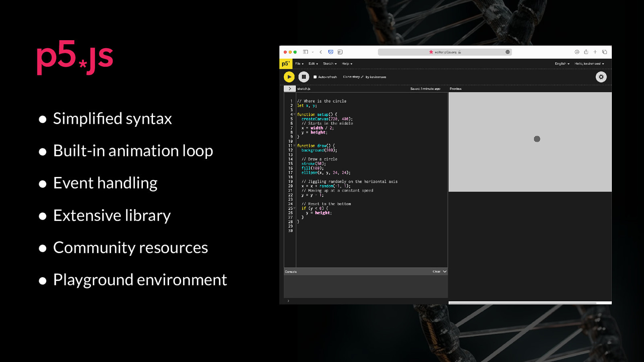Click the Console panel header label
Screen dimensions: 644x362
tap(291, 271)
